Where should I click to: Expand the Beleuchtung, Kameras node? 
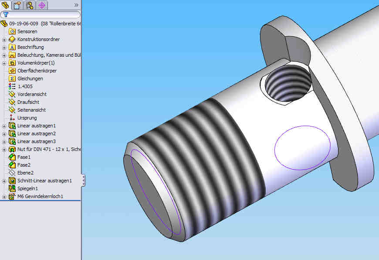[x=4, y=55]
